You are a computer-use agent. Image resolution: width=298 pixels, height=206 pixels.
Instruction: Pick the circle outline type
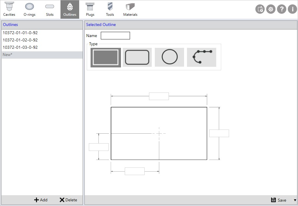pyautogui.click(x=169, y=57)
